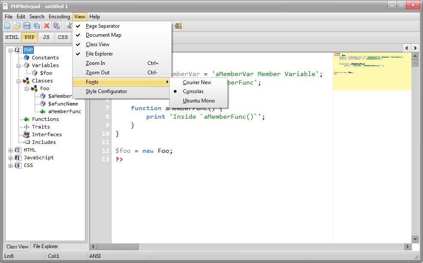The width and height of the screenshot is (423, 263).
Task: Click the vertical scrollbar down arrow
Action: point(415,239)
